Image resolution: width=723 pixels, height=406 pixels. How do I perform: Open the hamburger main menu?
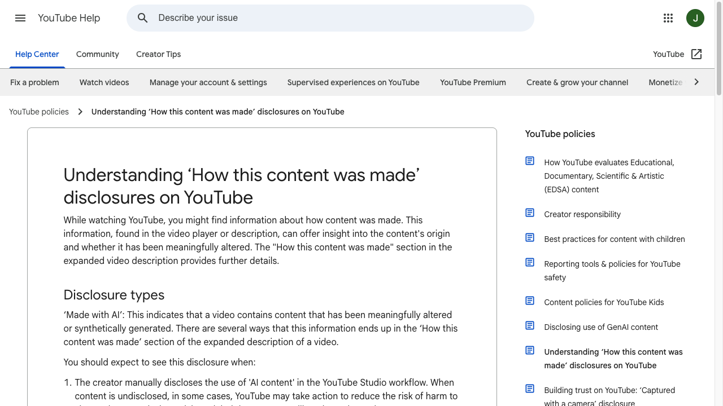20,18
